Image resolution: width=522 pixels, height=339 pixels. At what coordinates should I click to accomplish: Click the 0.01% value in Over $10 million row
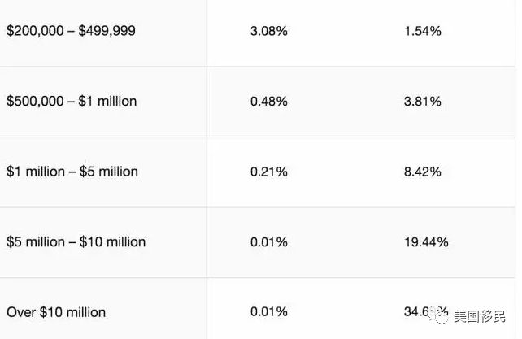[x=269, y=312]
